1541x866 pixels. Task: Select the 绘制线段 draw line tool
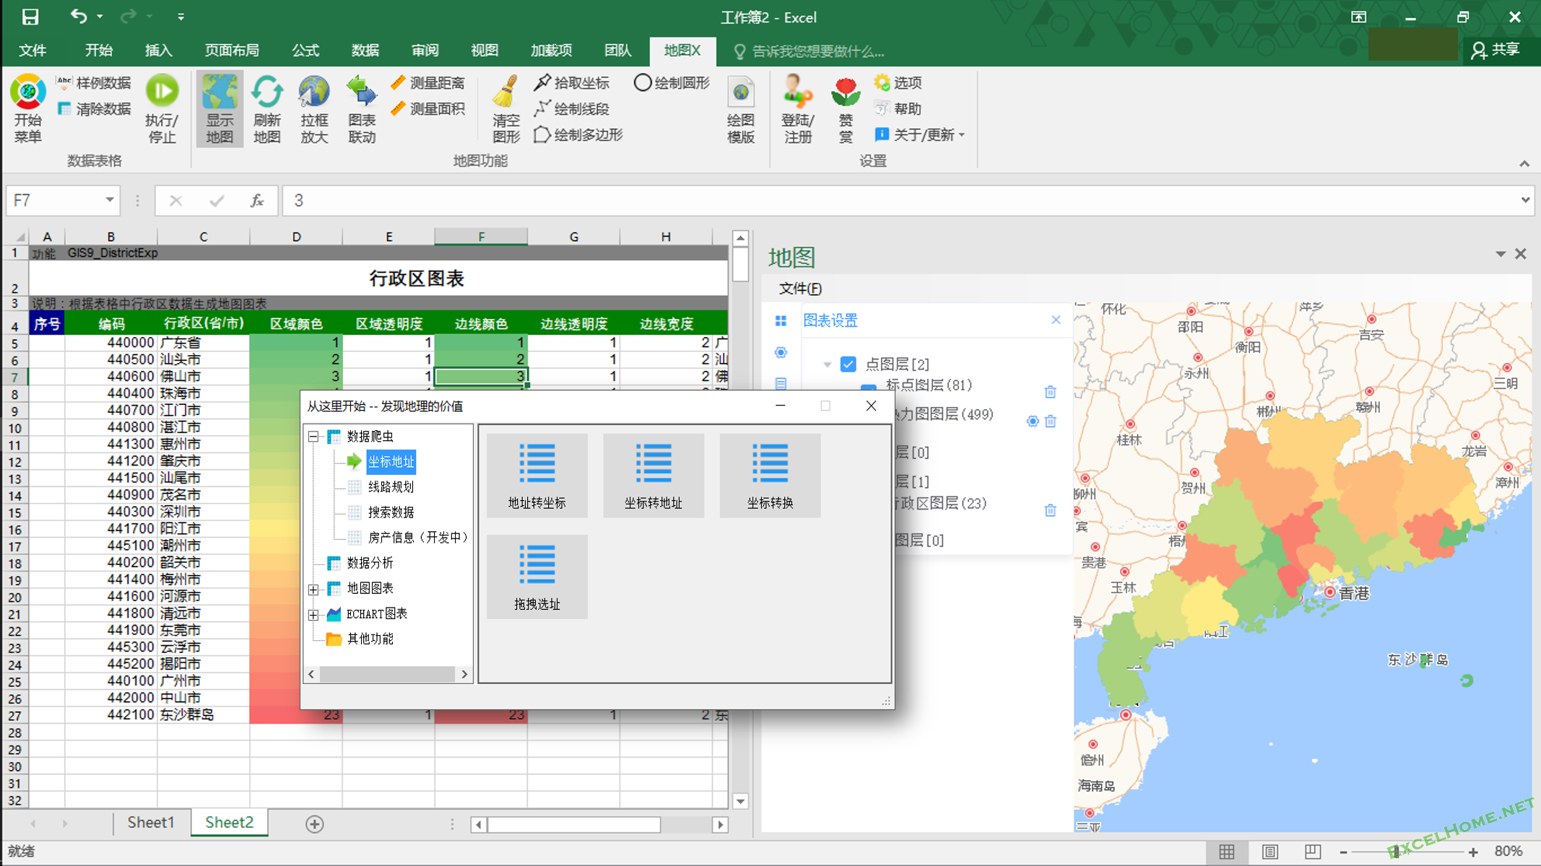tap(572, 109)
